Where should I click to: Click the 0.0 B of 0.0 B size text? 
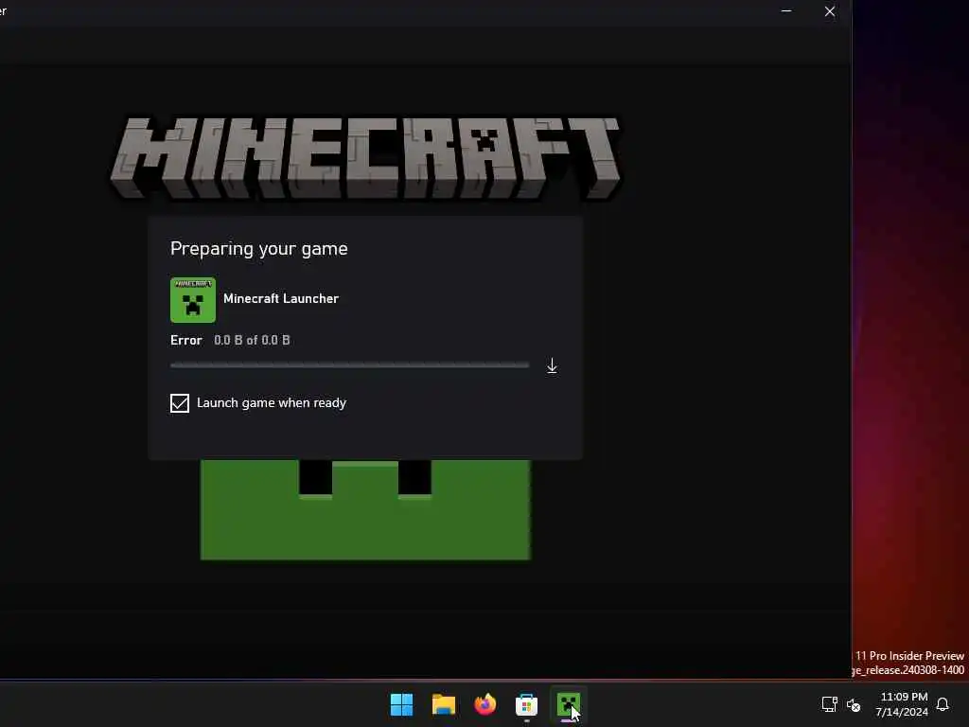click(x=252, y=340)
